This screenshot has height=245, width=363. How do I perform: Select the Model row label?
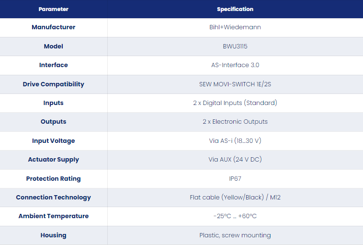(x=54, y=47)
